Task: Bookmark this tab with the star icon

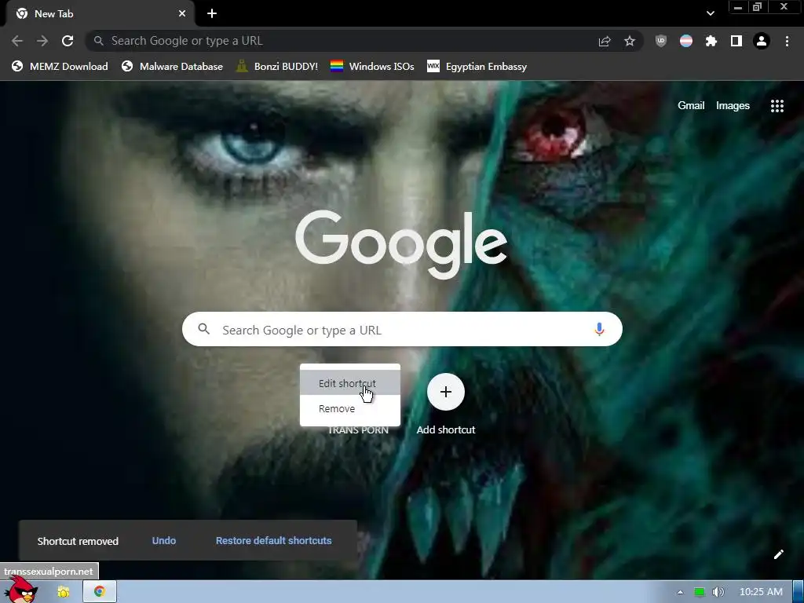Action: [x=630, y=41]
